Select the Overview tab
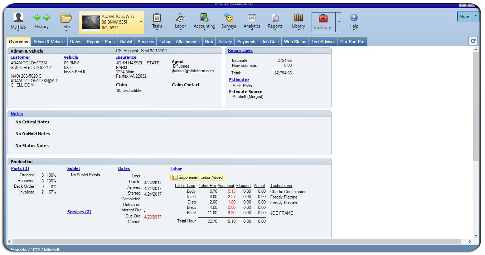485x255 pixels. [x=19, y=42]
